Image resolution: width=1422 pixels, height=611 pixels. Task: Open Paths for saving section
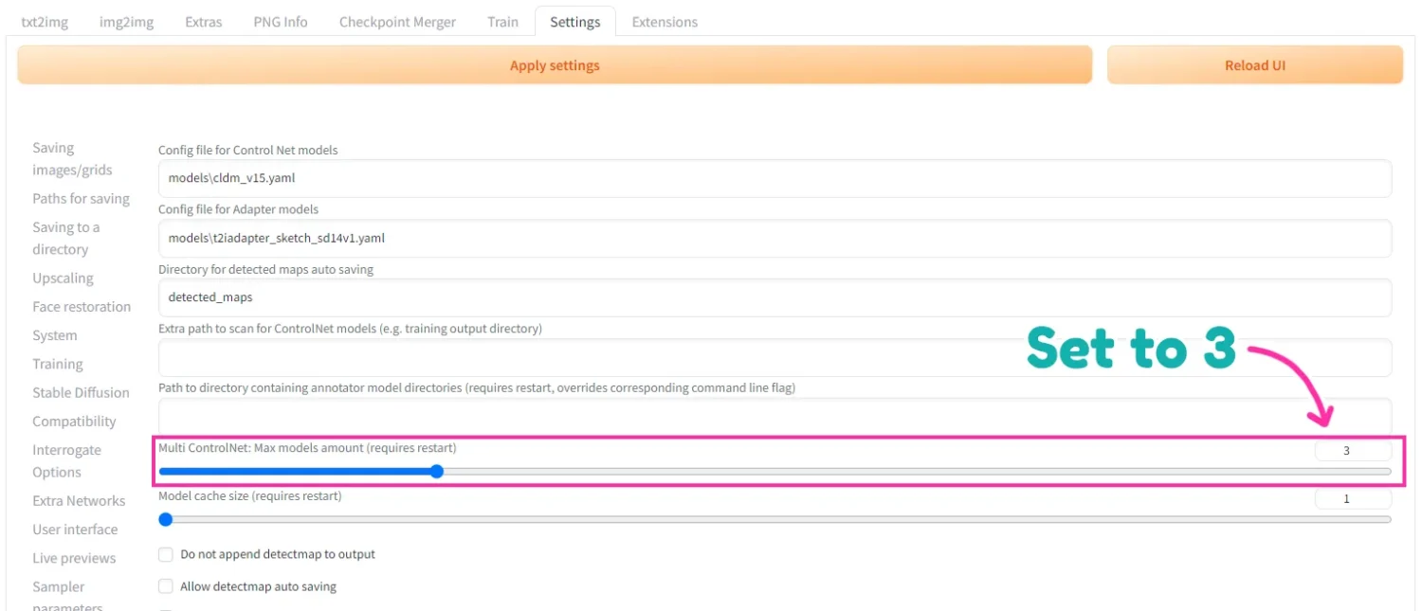point(81,199)
